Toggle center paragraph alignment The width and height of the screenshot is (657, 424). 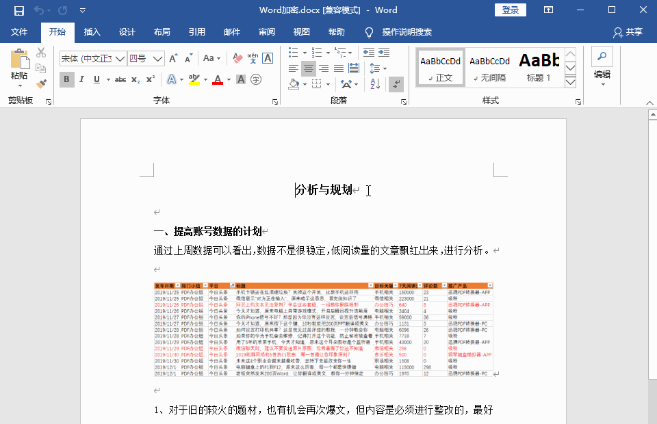coord(309,68)
